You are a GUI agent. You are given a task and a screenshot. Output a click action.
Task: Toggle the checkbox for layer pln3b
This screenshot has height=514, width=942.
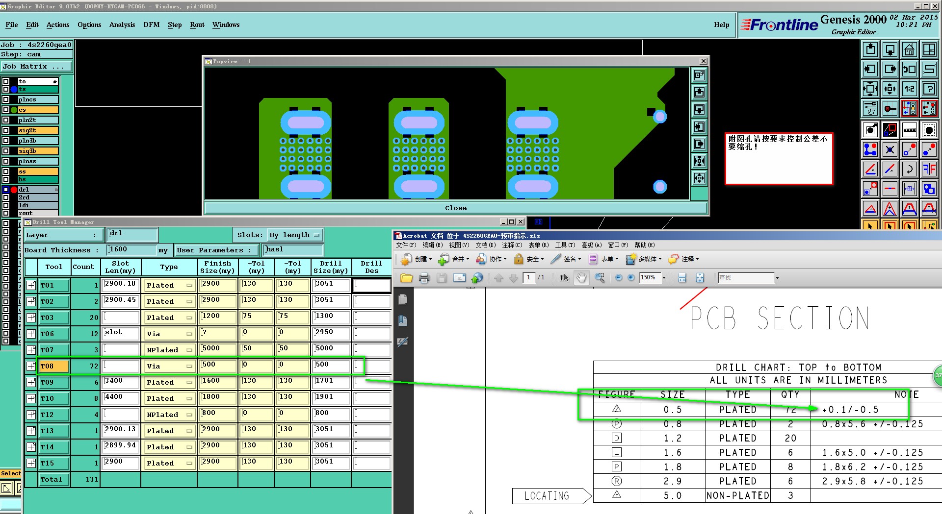[x=6, y=141]
